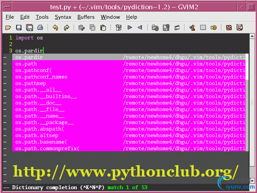The image size is (257, 193).
Task: Open the Help menu
Action: click(132, 17)
